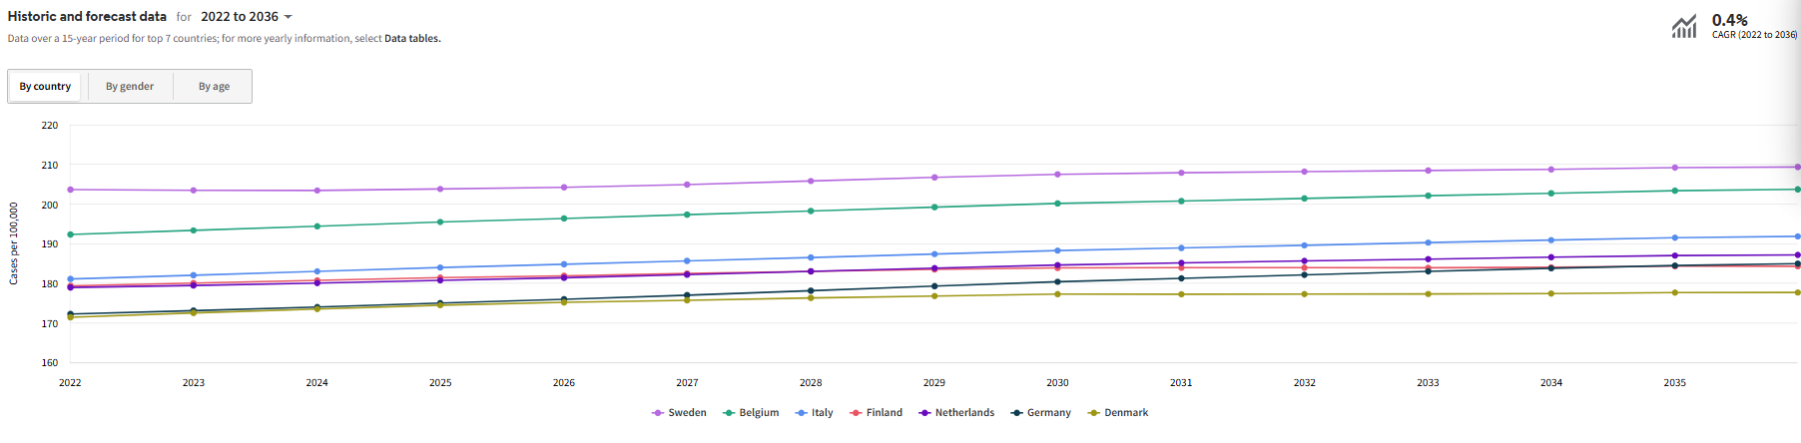Click Belgium's 2023 data point
The image size is (1801, 443).
tap(194, 230)
